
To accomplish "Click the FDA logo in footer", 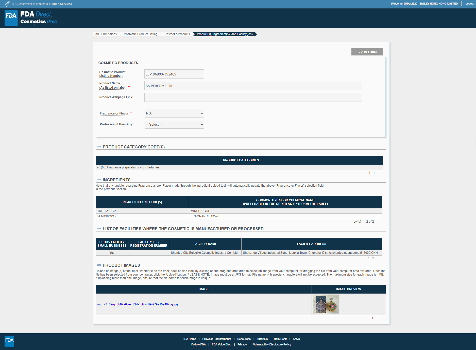I will click(9, 341).
